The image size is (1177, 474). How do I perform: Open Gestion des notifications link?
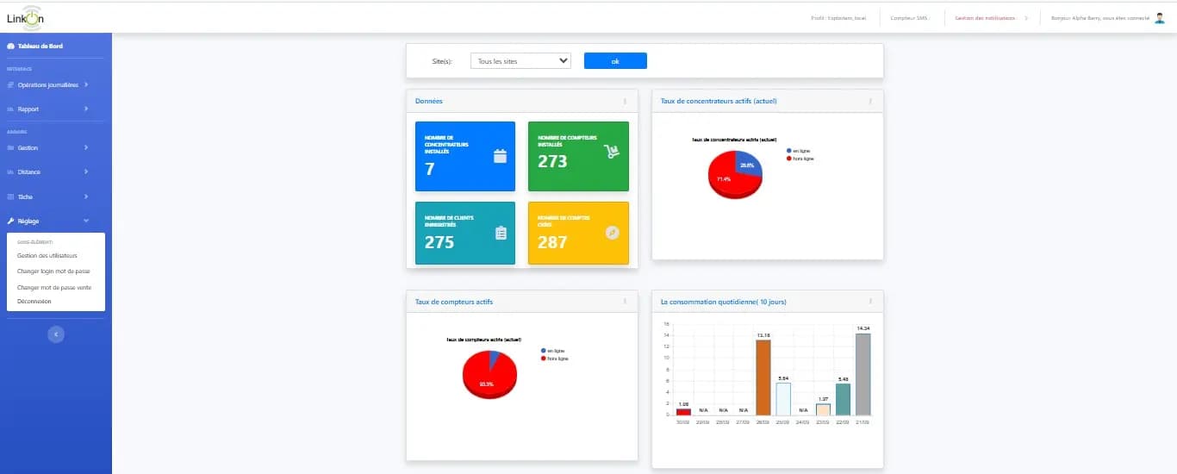986,17
